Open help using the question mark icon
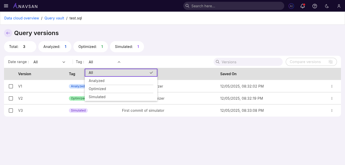Screen dimensions: 345x165 coord(314,6)
